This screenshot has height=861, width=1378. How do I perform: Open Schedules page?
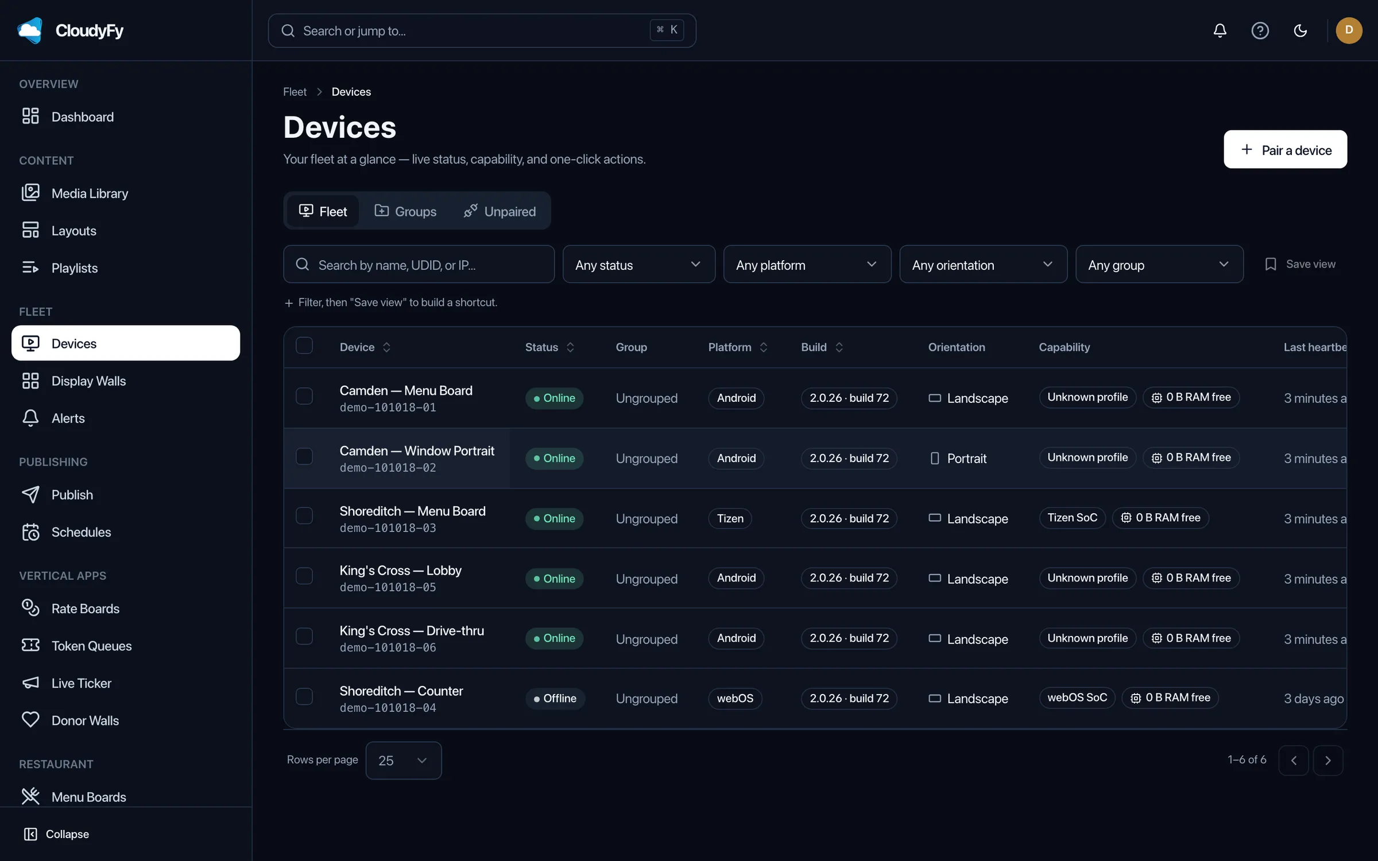pos(126,532)
